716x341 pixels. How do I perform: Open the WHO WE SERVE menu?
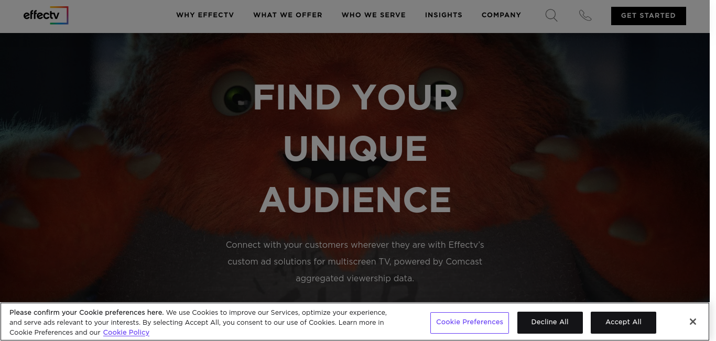(x=374, y=15)
